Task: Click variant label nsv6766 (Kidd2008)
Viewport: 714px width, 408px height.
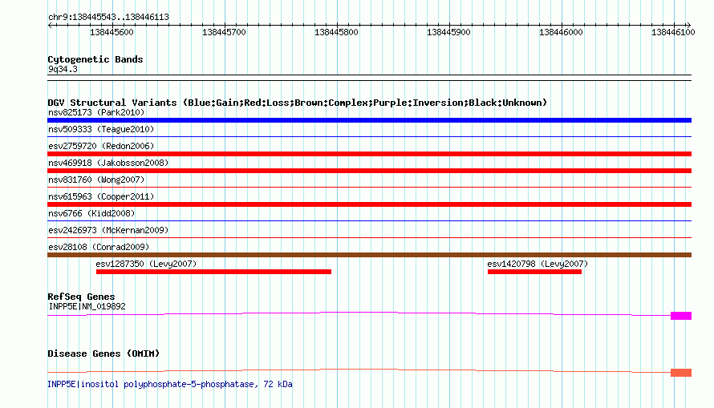Action: 91,213
